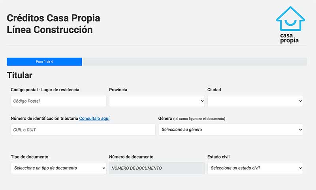The width and height of the screenshot is (316, 190).
Task: Open the 'Consultalo aquí' link
Action: (x=94, y=118)
